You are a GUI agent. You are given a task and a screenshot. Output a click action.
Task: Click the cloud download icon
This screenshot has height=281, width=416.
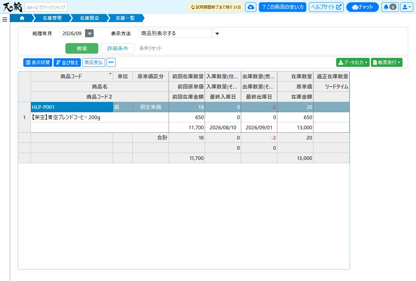tap(251, 7)
